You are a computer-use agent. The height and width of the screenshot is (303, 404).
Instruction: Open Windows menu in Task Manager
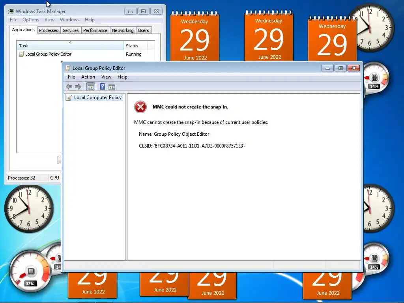pos(69,20)
